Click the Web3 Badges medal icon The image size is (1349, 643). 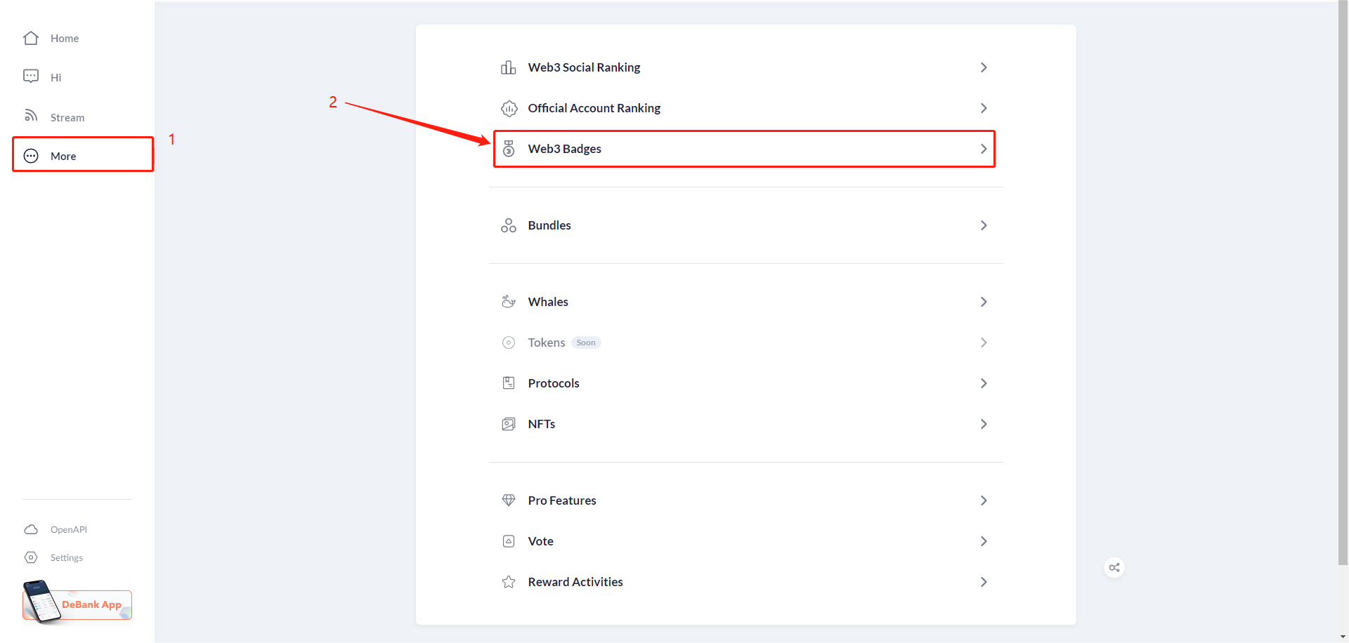(509, 149)
